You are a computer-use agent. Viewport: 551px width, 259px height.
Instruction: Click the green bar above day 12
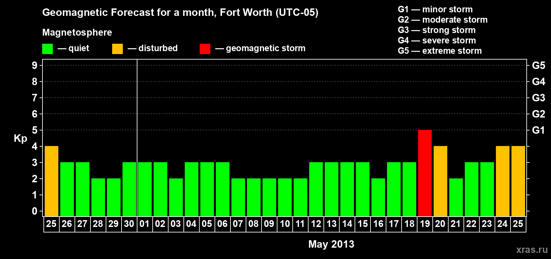coord(316,189)
